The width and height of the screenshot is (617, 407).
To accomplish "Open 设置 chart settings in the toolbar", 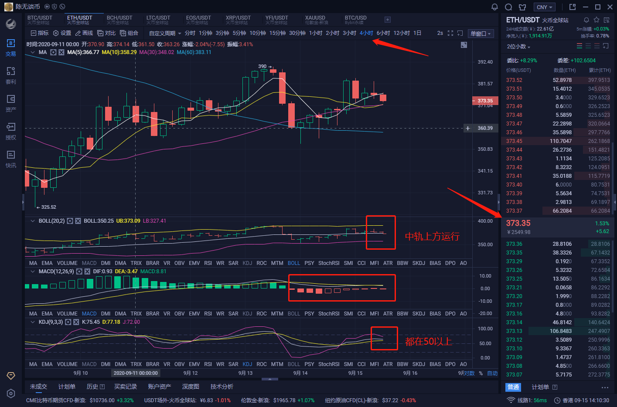I will (62, 33).
